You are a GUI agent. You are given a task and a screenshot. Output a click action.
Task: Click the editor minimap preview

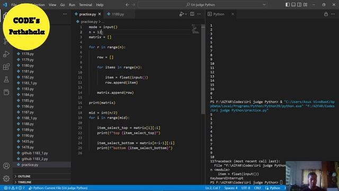tap(195, 29)
